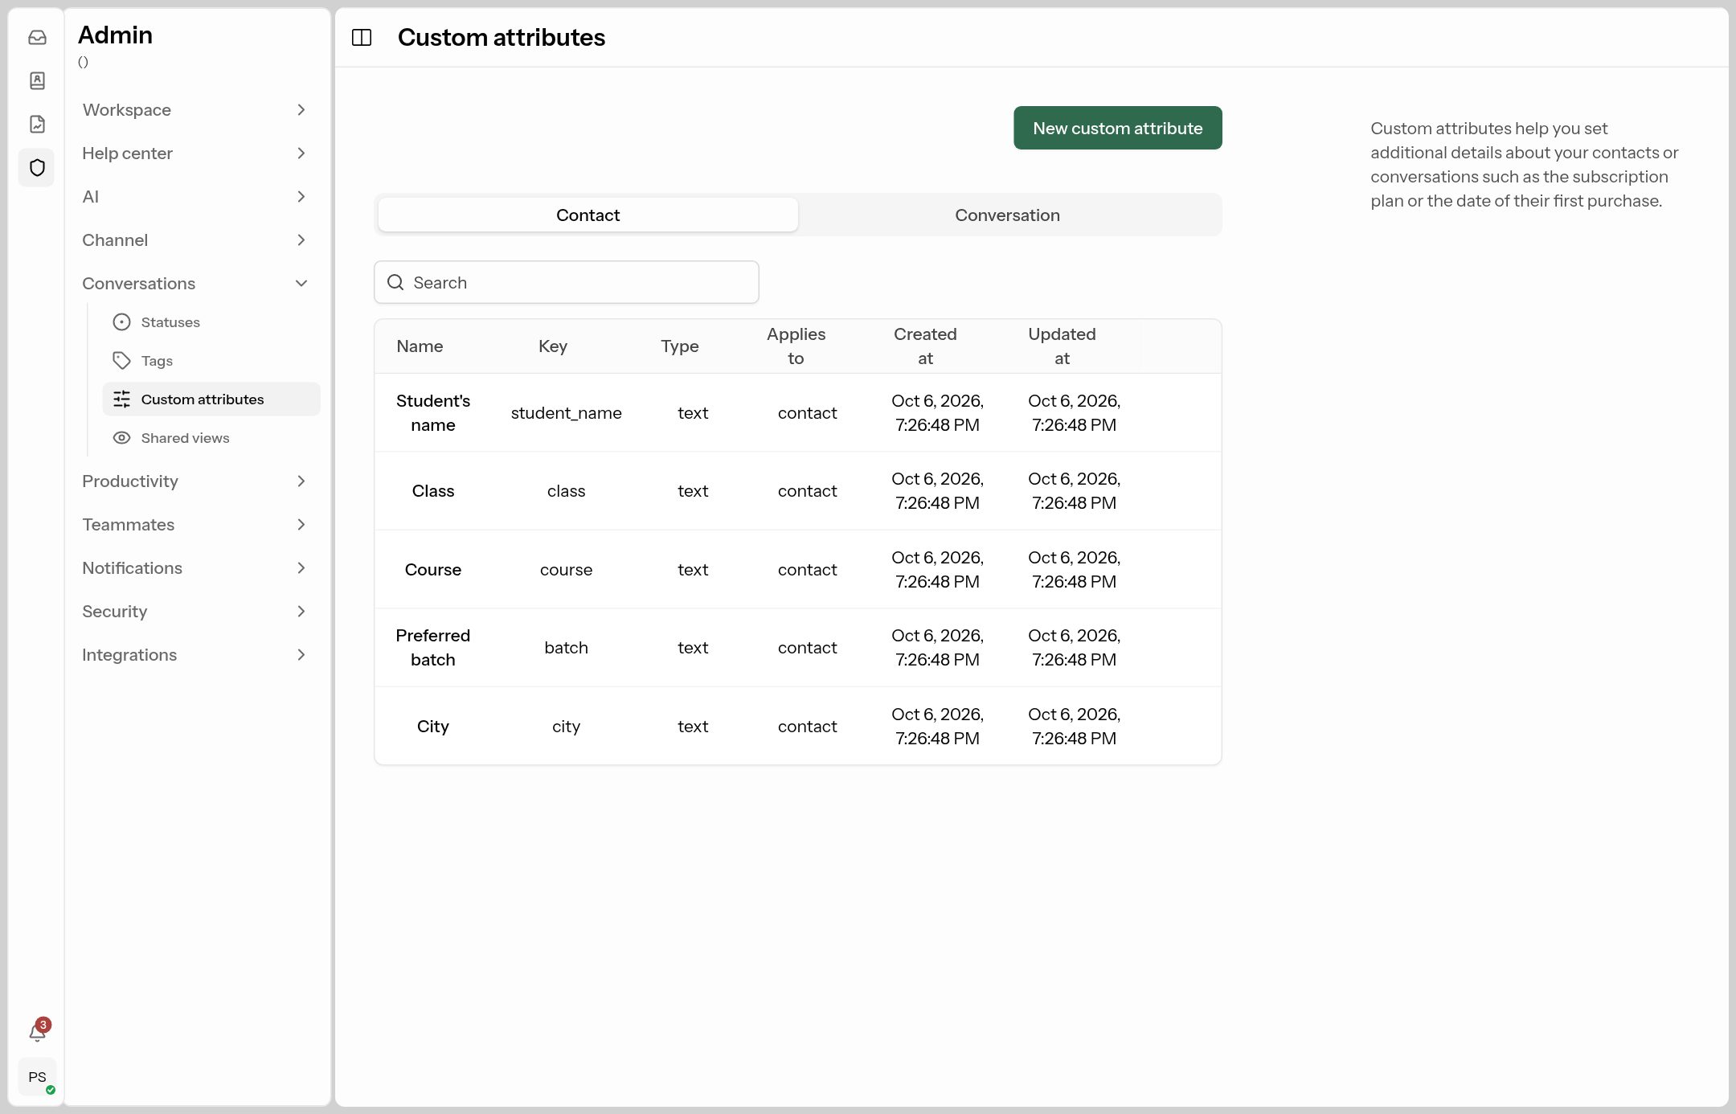Open Shared views settings
Viewport: 1736px width, 1114px height.
(x=211, y=438)
